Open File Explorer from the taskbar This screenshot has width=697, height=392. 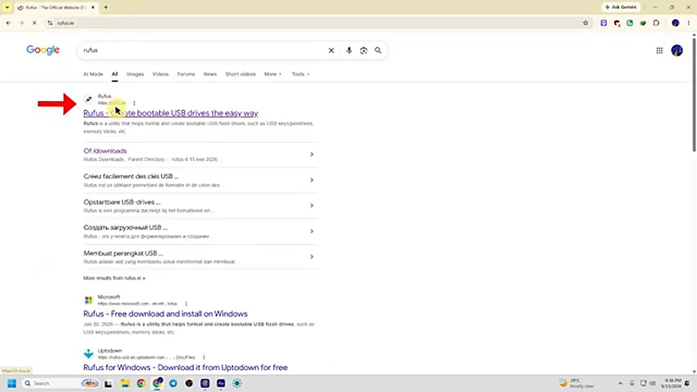click(125, 383)
